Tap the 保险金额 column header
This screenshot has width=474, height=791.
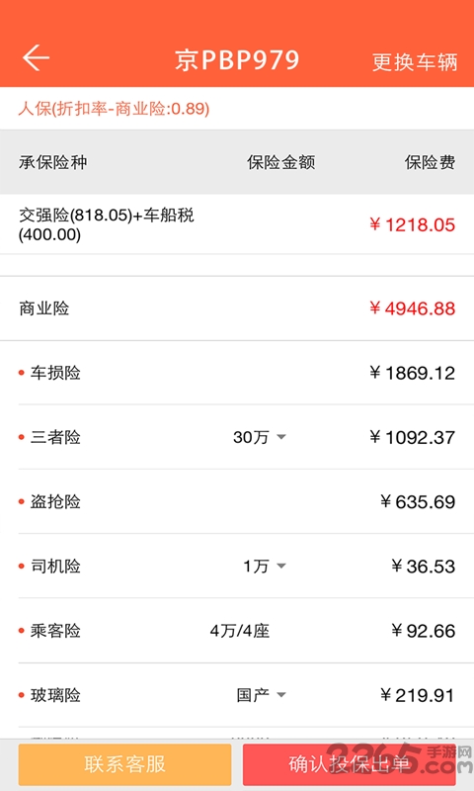tap(281, 162)
